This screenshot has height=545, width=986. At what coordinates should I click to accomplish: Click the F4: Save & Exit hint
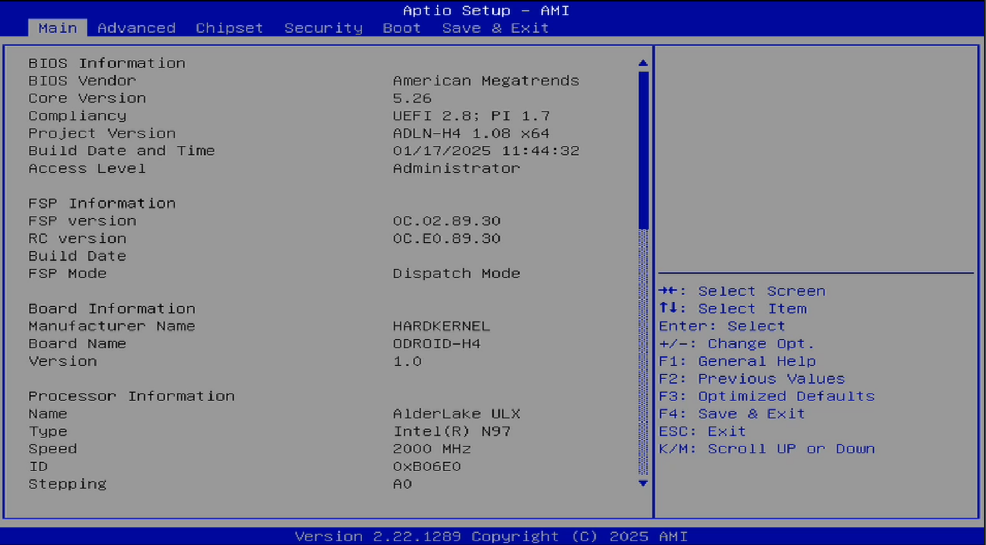pos(731,414)
